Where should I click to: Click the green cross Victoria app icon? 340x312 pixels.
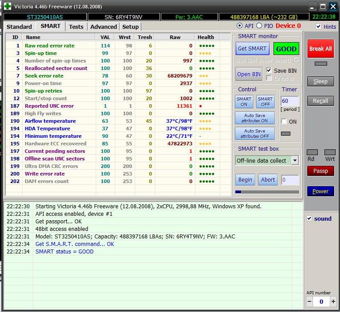(8, 6)
